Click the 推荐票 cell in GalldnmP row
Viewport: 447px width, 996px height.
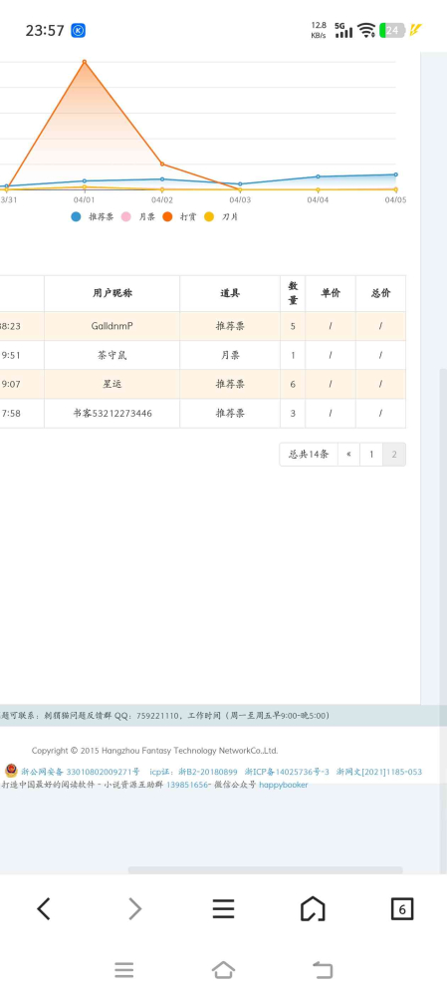(230, 326)
